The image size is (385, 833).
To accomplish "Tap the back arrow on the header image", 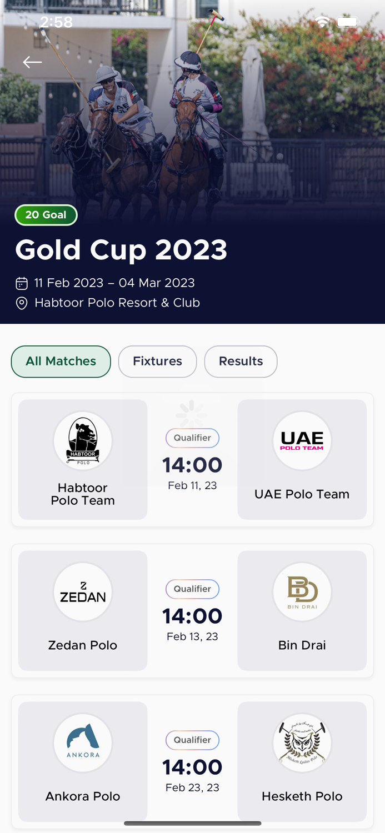I will pyautogui.click(x=32, y=62).
